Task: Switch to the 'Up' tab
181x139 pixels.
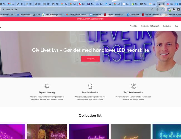Action: pos(108,4)
